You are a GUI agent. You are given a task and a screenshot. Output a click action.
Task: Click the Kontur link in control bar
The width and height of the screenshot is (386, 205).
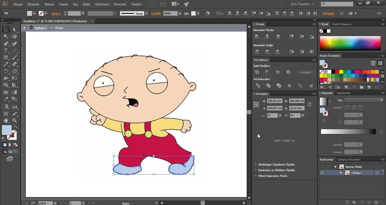click(56, 13)
